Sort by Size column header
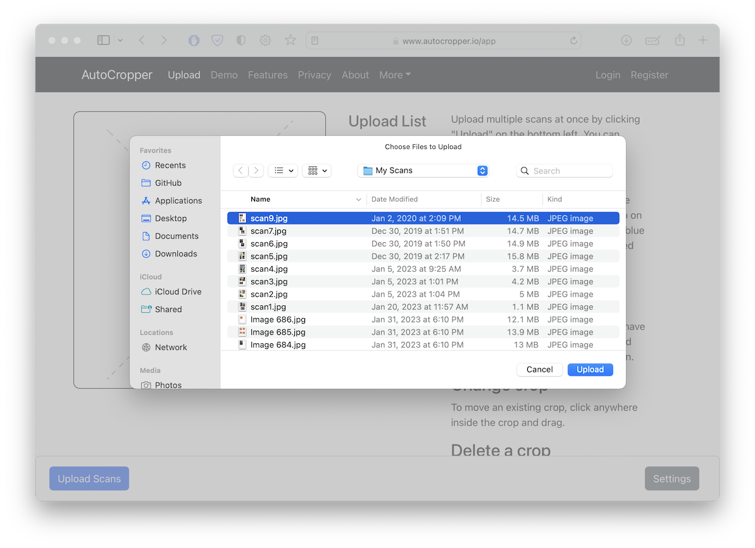 coord(492,200)
